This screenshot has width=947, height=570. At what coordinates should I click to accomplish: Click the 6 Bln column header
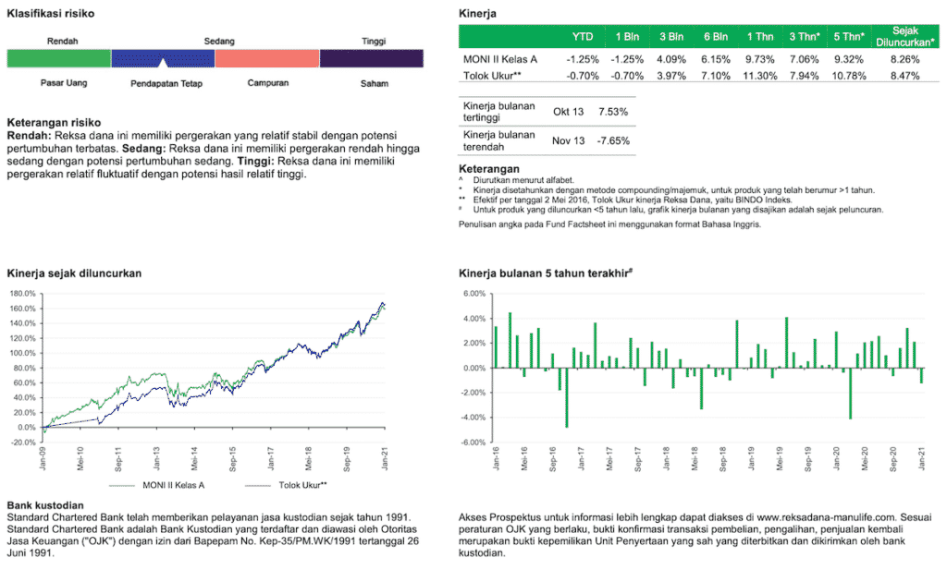715,37
